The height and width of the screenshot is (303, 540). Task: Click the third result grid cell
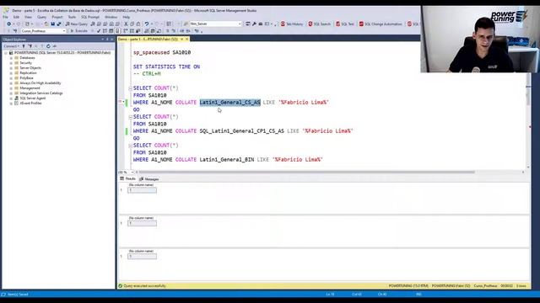point(142,256)
